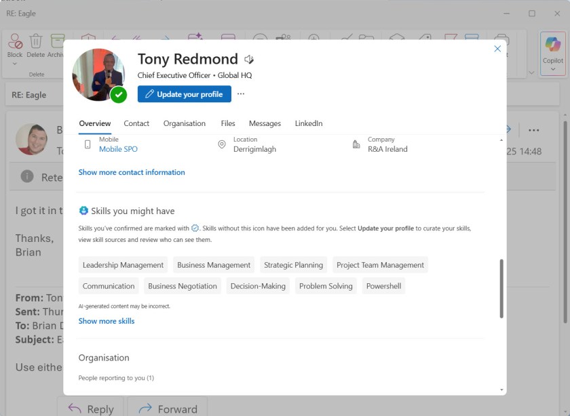Open the Mobile SPO link
Viewport: 570px width, 416px height.
tap(118, 149)
